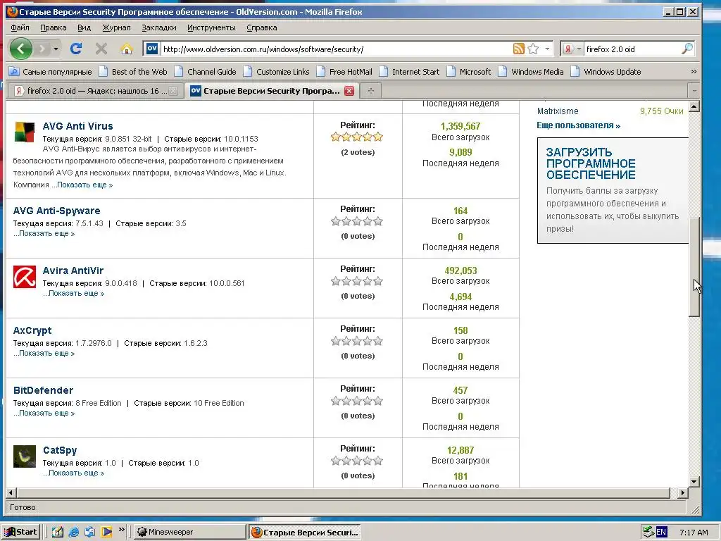The height and width of the screenshot is (541, 721).
Task: Click the vertical scrollbar up arrow
Action: pyautogui.click(x=694, y=106)
